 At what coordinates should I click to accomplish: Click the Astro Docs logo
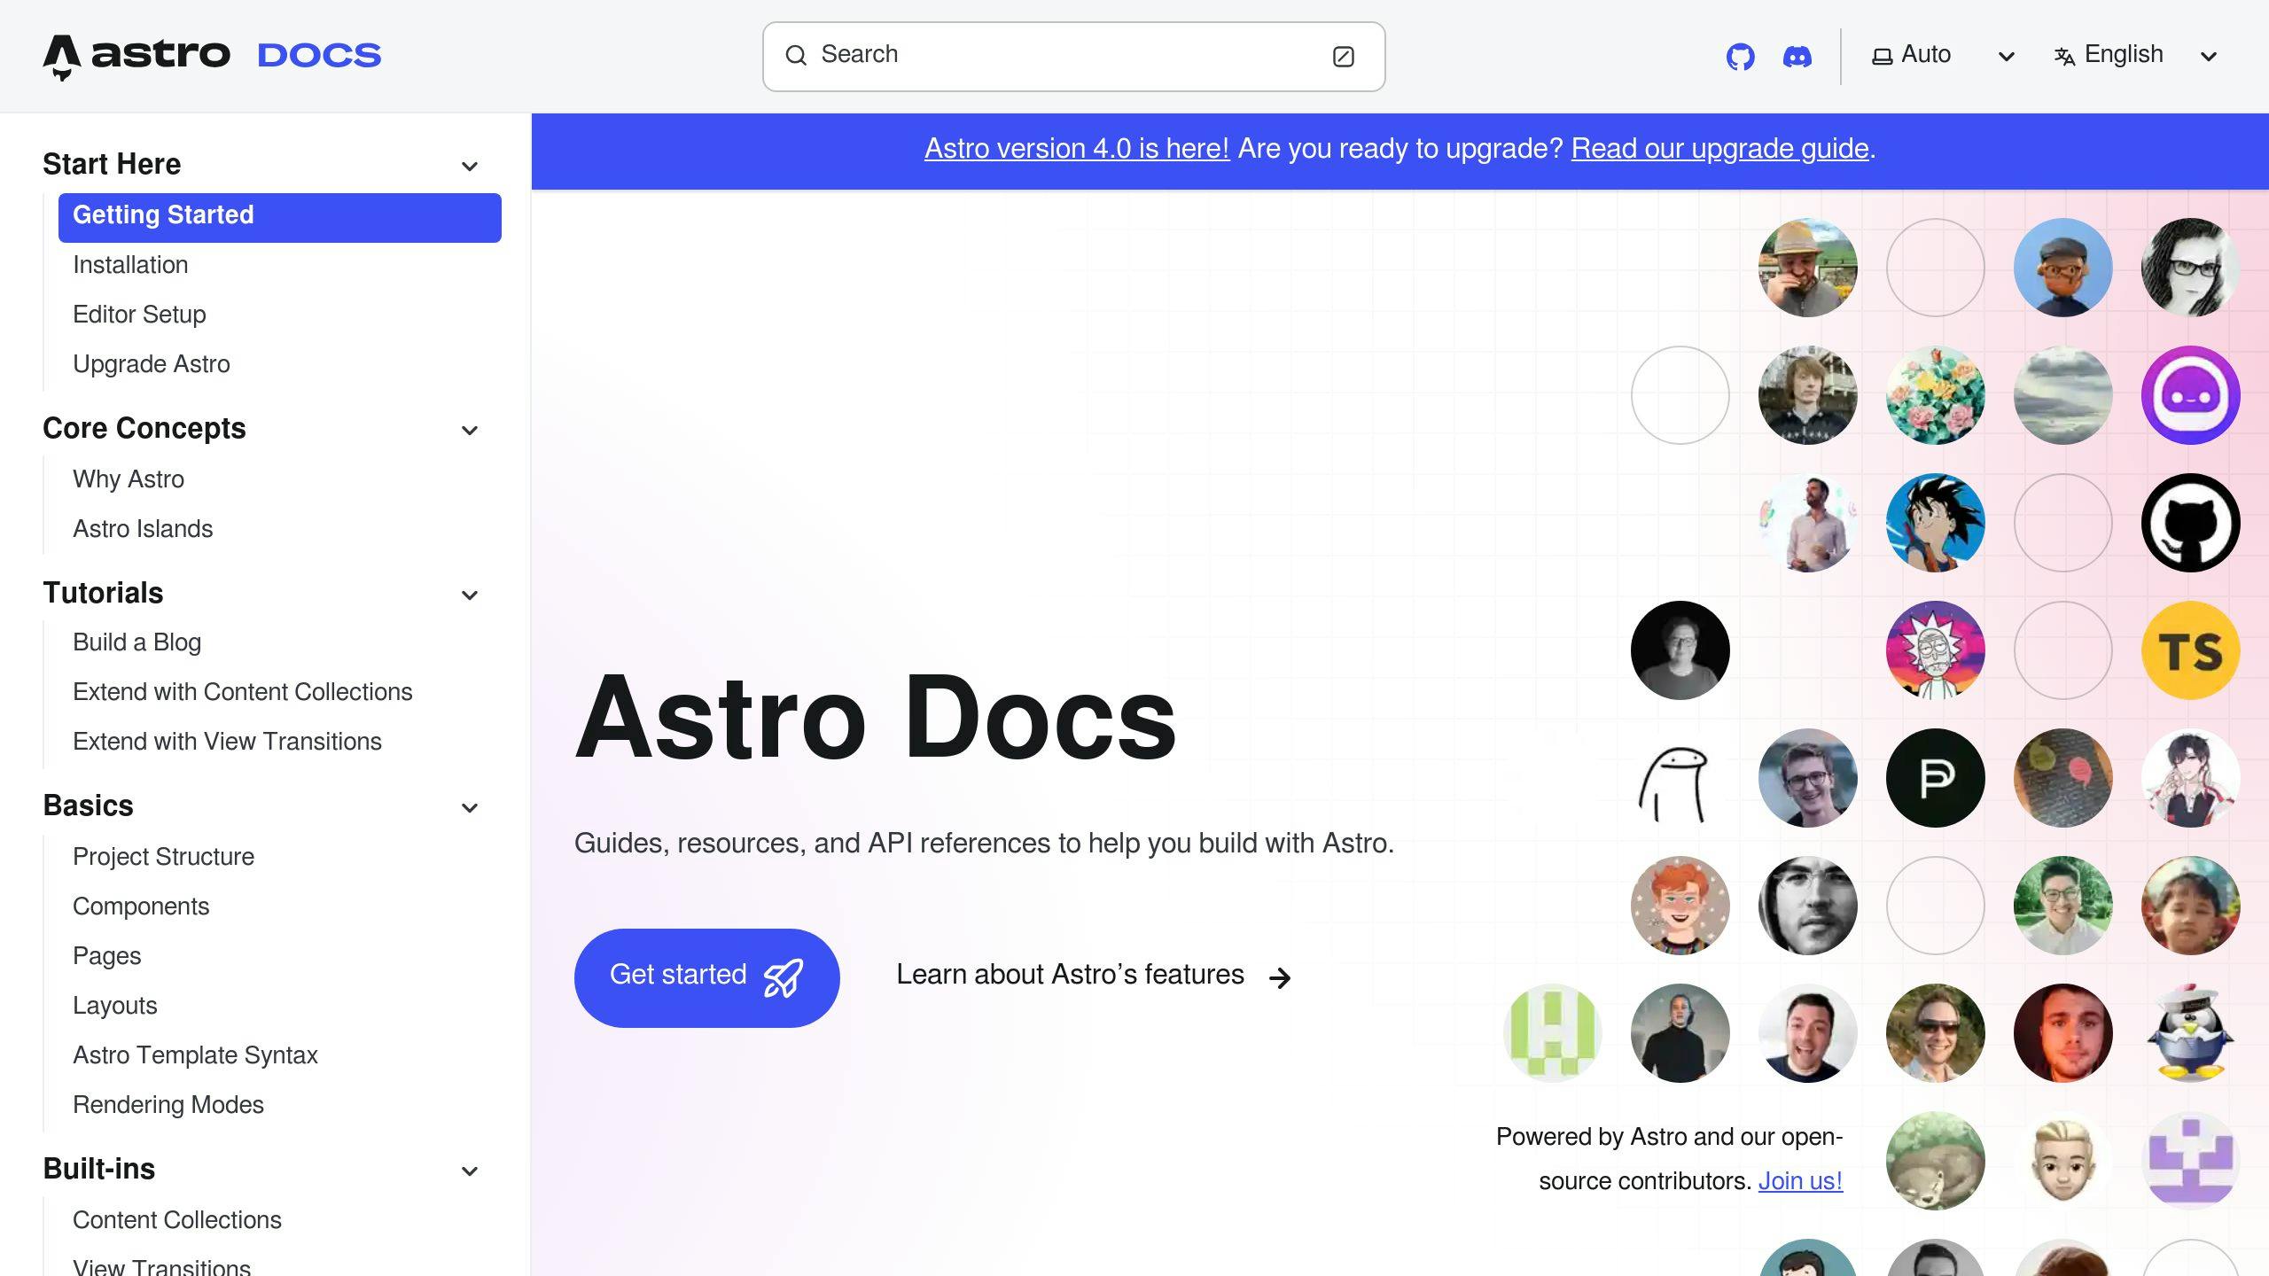pyautogui.click(x=211, y=55)
